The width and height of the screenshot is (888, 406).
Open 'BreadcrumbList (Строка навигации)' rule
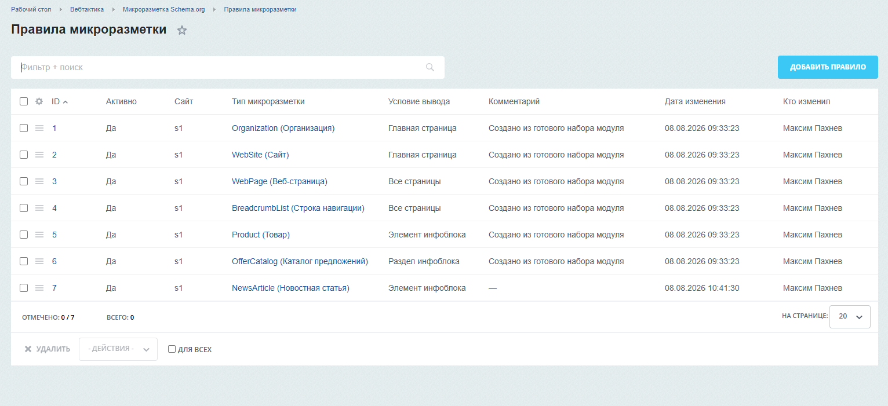click(298, 208)
